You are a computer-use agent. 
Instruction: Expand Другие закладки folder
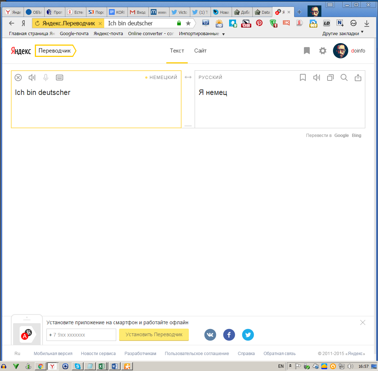(342, 33)
